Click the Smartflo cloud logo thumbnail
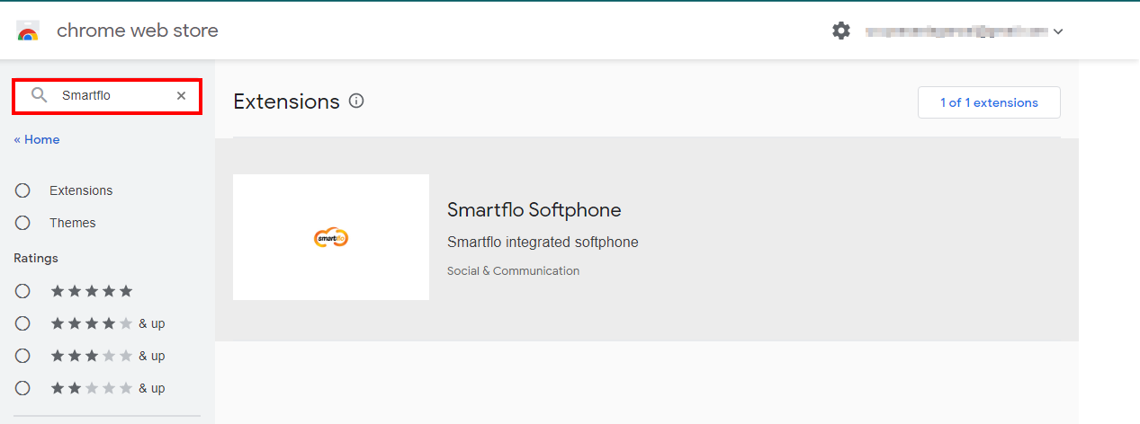Viewport: 1140px width, 424px height. pos(331,237)
